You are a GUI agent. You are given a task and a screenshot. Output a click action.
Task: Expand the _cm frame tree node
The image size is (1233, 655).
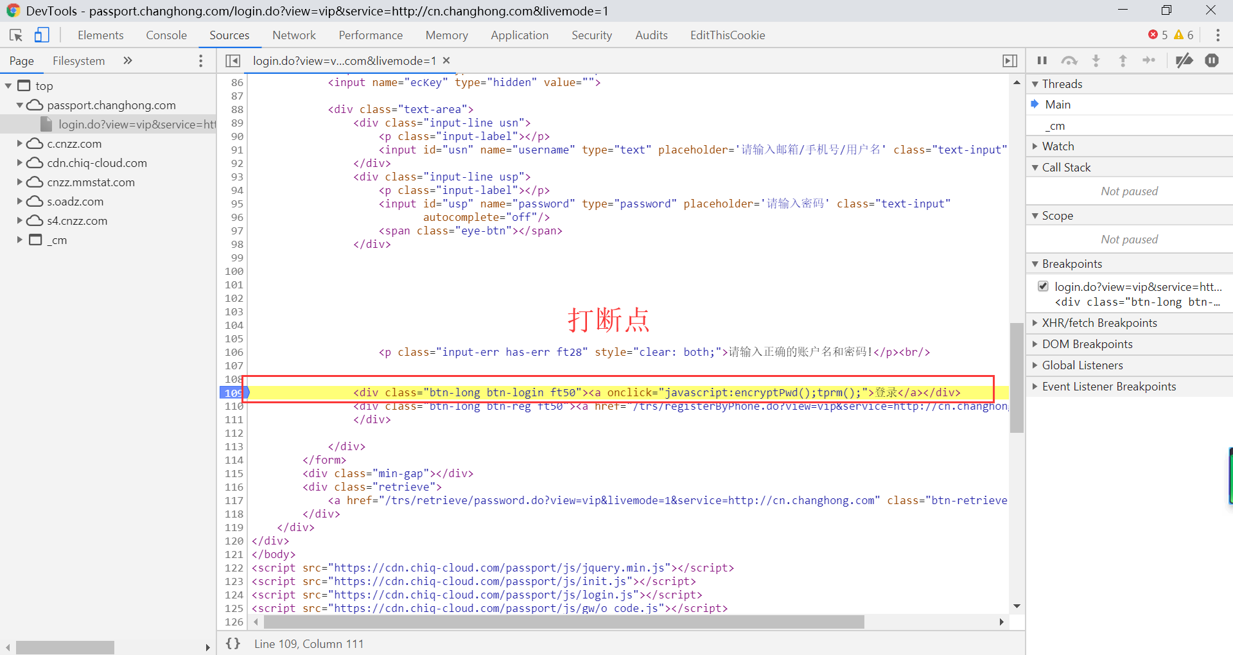tap(20, 240)
